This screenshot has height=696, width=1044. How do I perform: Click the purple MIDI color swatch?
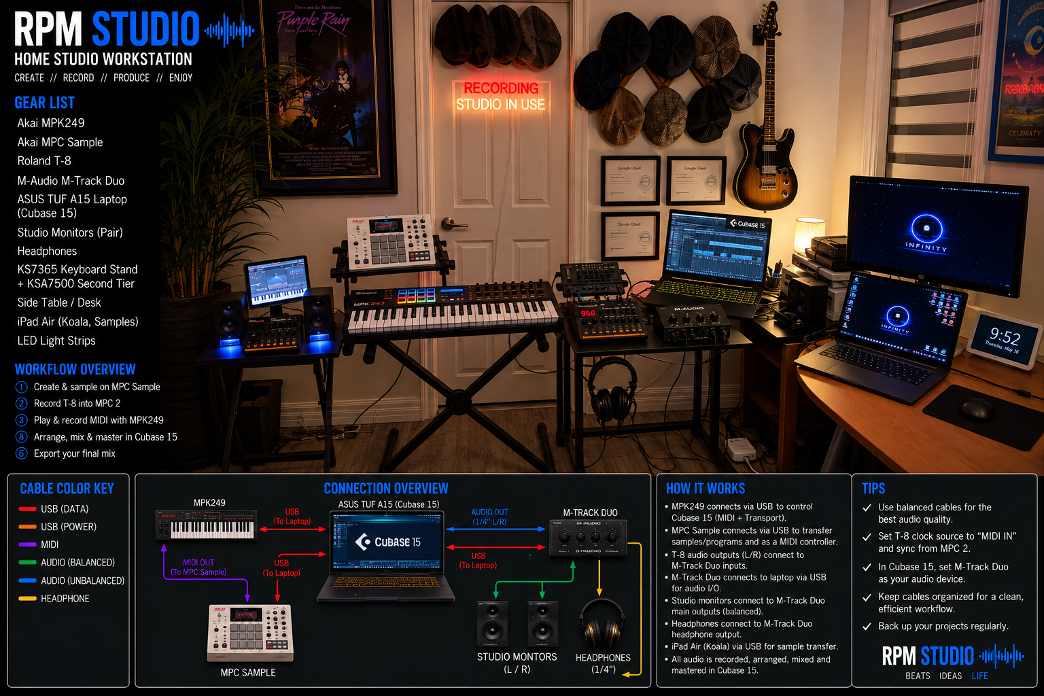click(27, 544)
